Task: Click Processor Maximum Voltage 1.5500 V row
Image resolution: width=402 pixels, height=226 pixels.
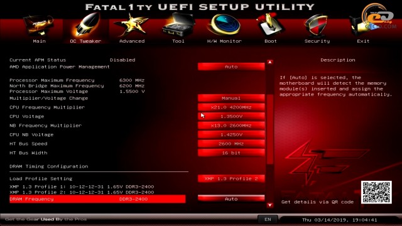Action: pyautogui.click(x=77, y=91)
